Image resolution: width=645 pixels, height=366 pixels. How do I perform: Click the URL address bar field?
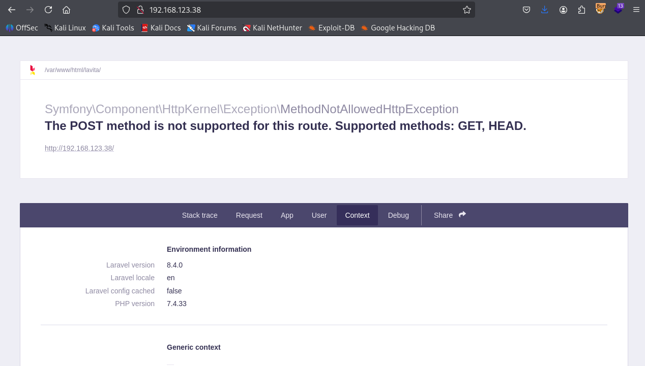tap(300, 10)
